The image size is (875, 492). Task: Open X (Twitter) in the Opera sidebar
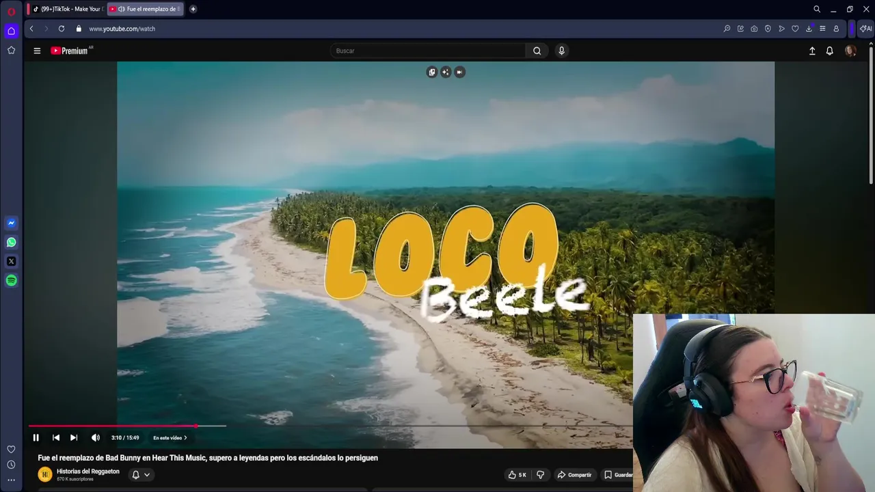11,261
